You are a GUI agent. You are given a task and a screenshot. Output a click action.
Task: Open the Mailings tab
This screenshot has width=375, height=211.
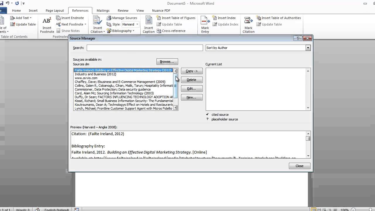103,11
